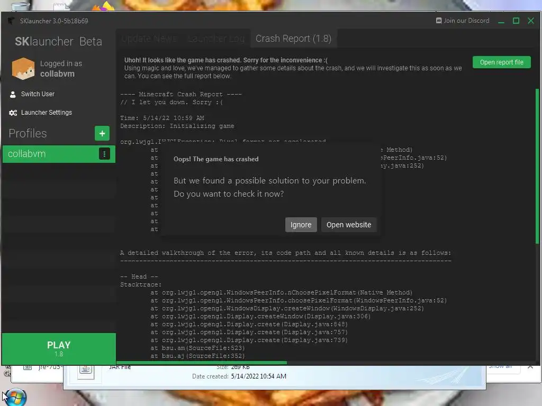
Task: Click 'Time: 5/14/22 10:59 AM' line
Action: 162,118
